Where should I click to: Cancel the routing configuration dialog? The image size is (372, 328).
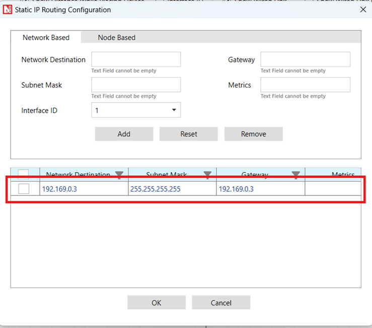(221, 303)
